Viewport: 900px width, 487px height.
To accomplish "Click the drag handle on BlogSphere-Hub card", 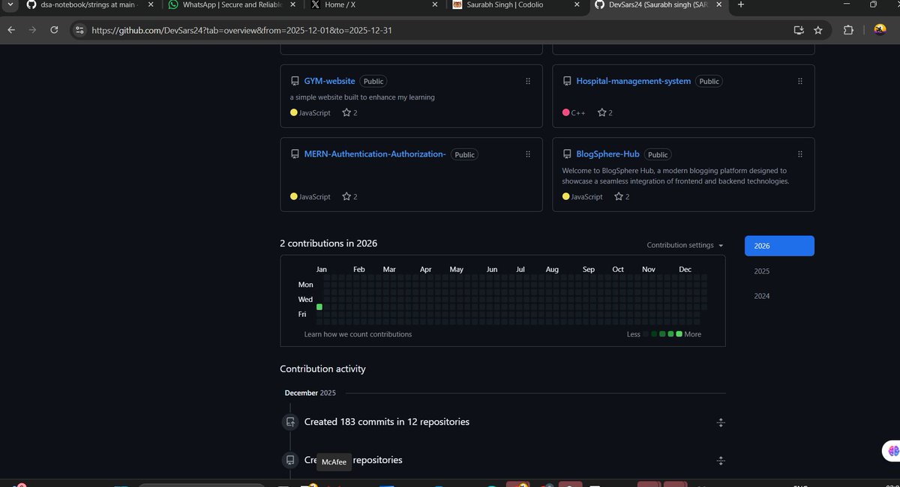I will point(800,154).
